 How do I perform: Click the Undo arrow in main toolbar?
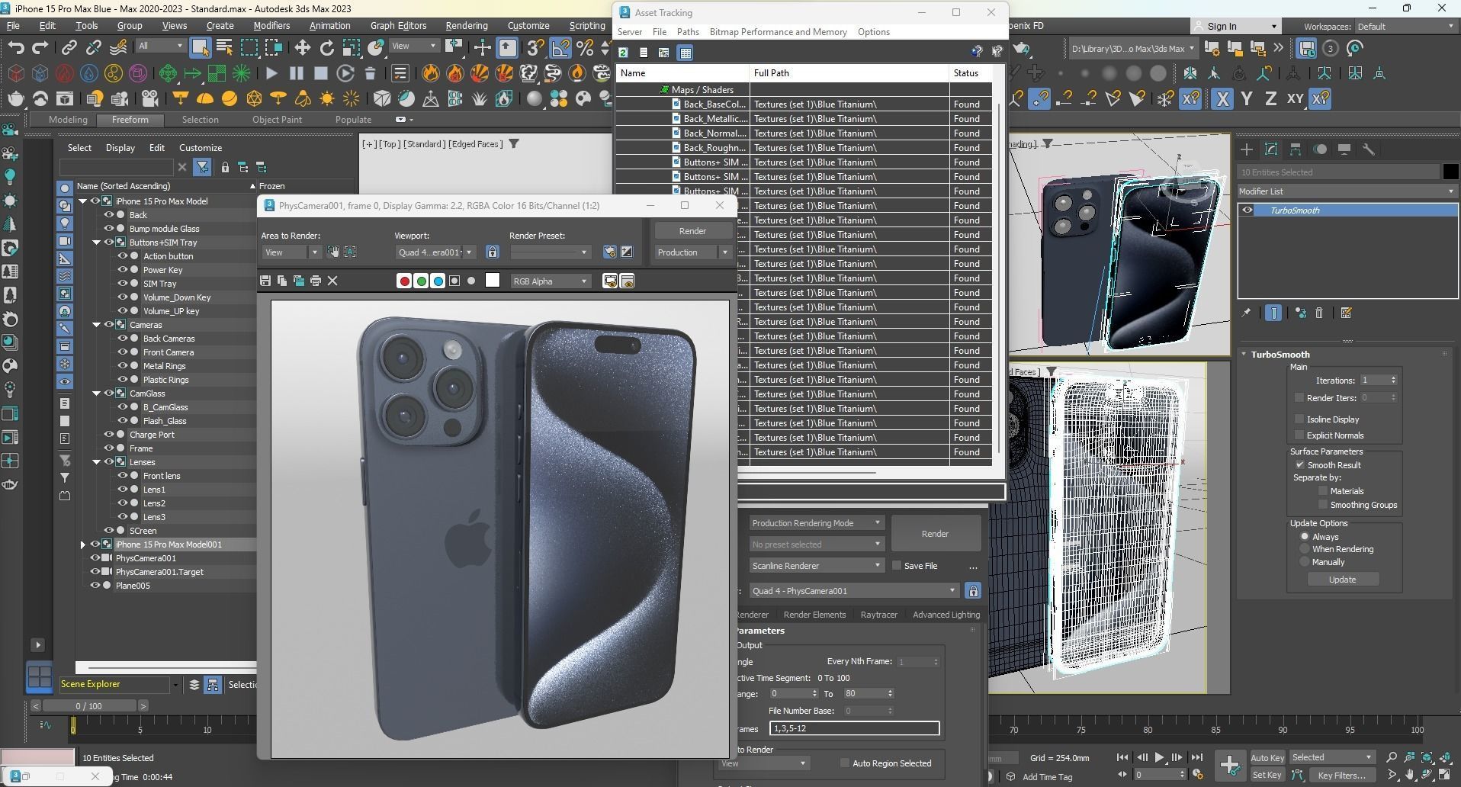15,48
